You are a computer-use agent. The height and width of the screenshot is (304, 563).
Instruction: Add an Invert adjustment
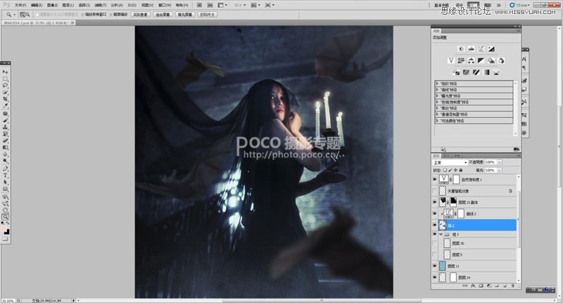point(456,72)
